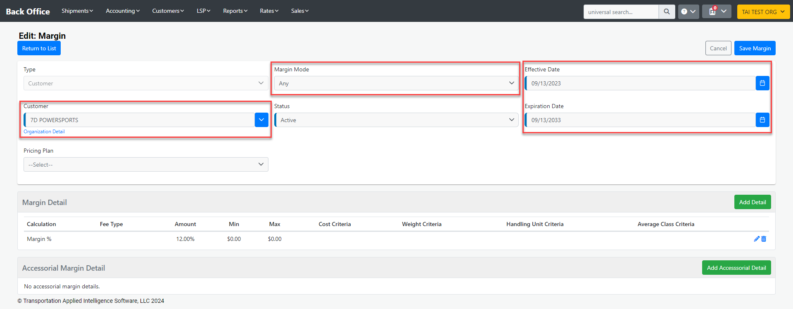The image size is (793, 309).
Task: Open the Shipments menu
Action: coord(77,11)
